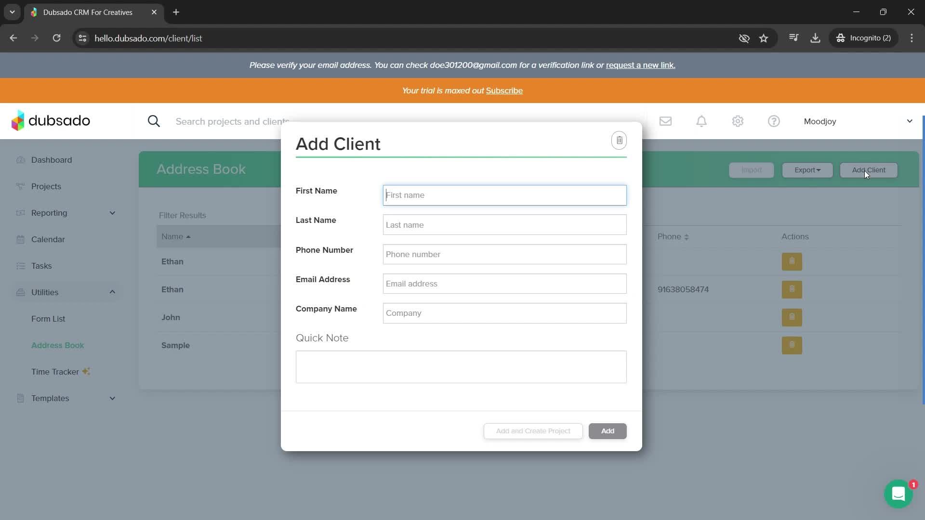Close the Dubsado CRM tab
Screen dimensions: 925x520
click(x=154, y=12)
